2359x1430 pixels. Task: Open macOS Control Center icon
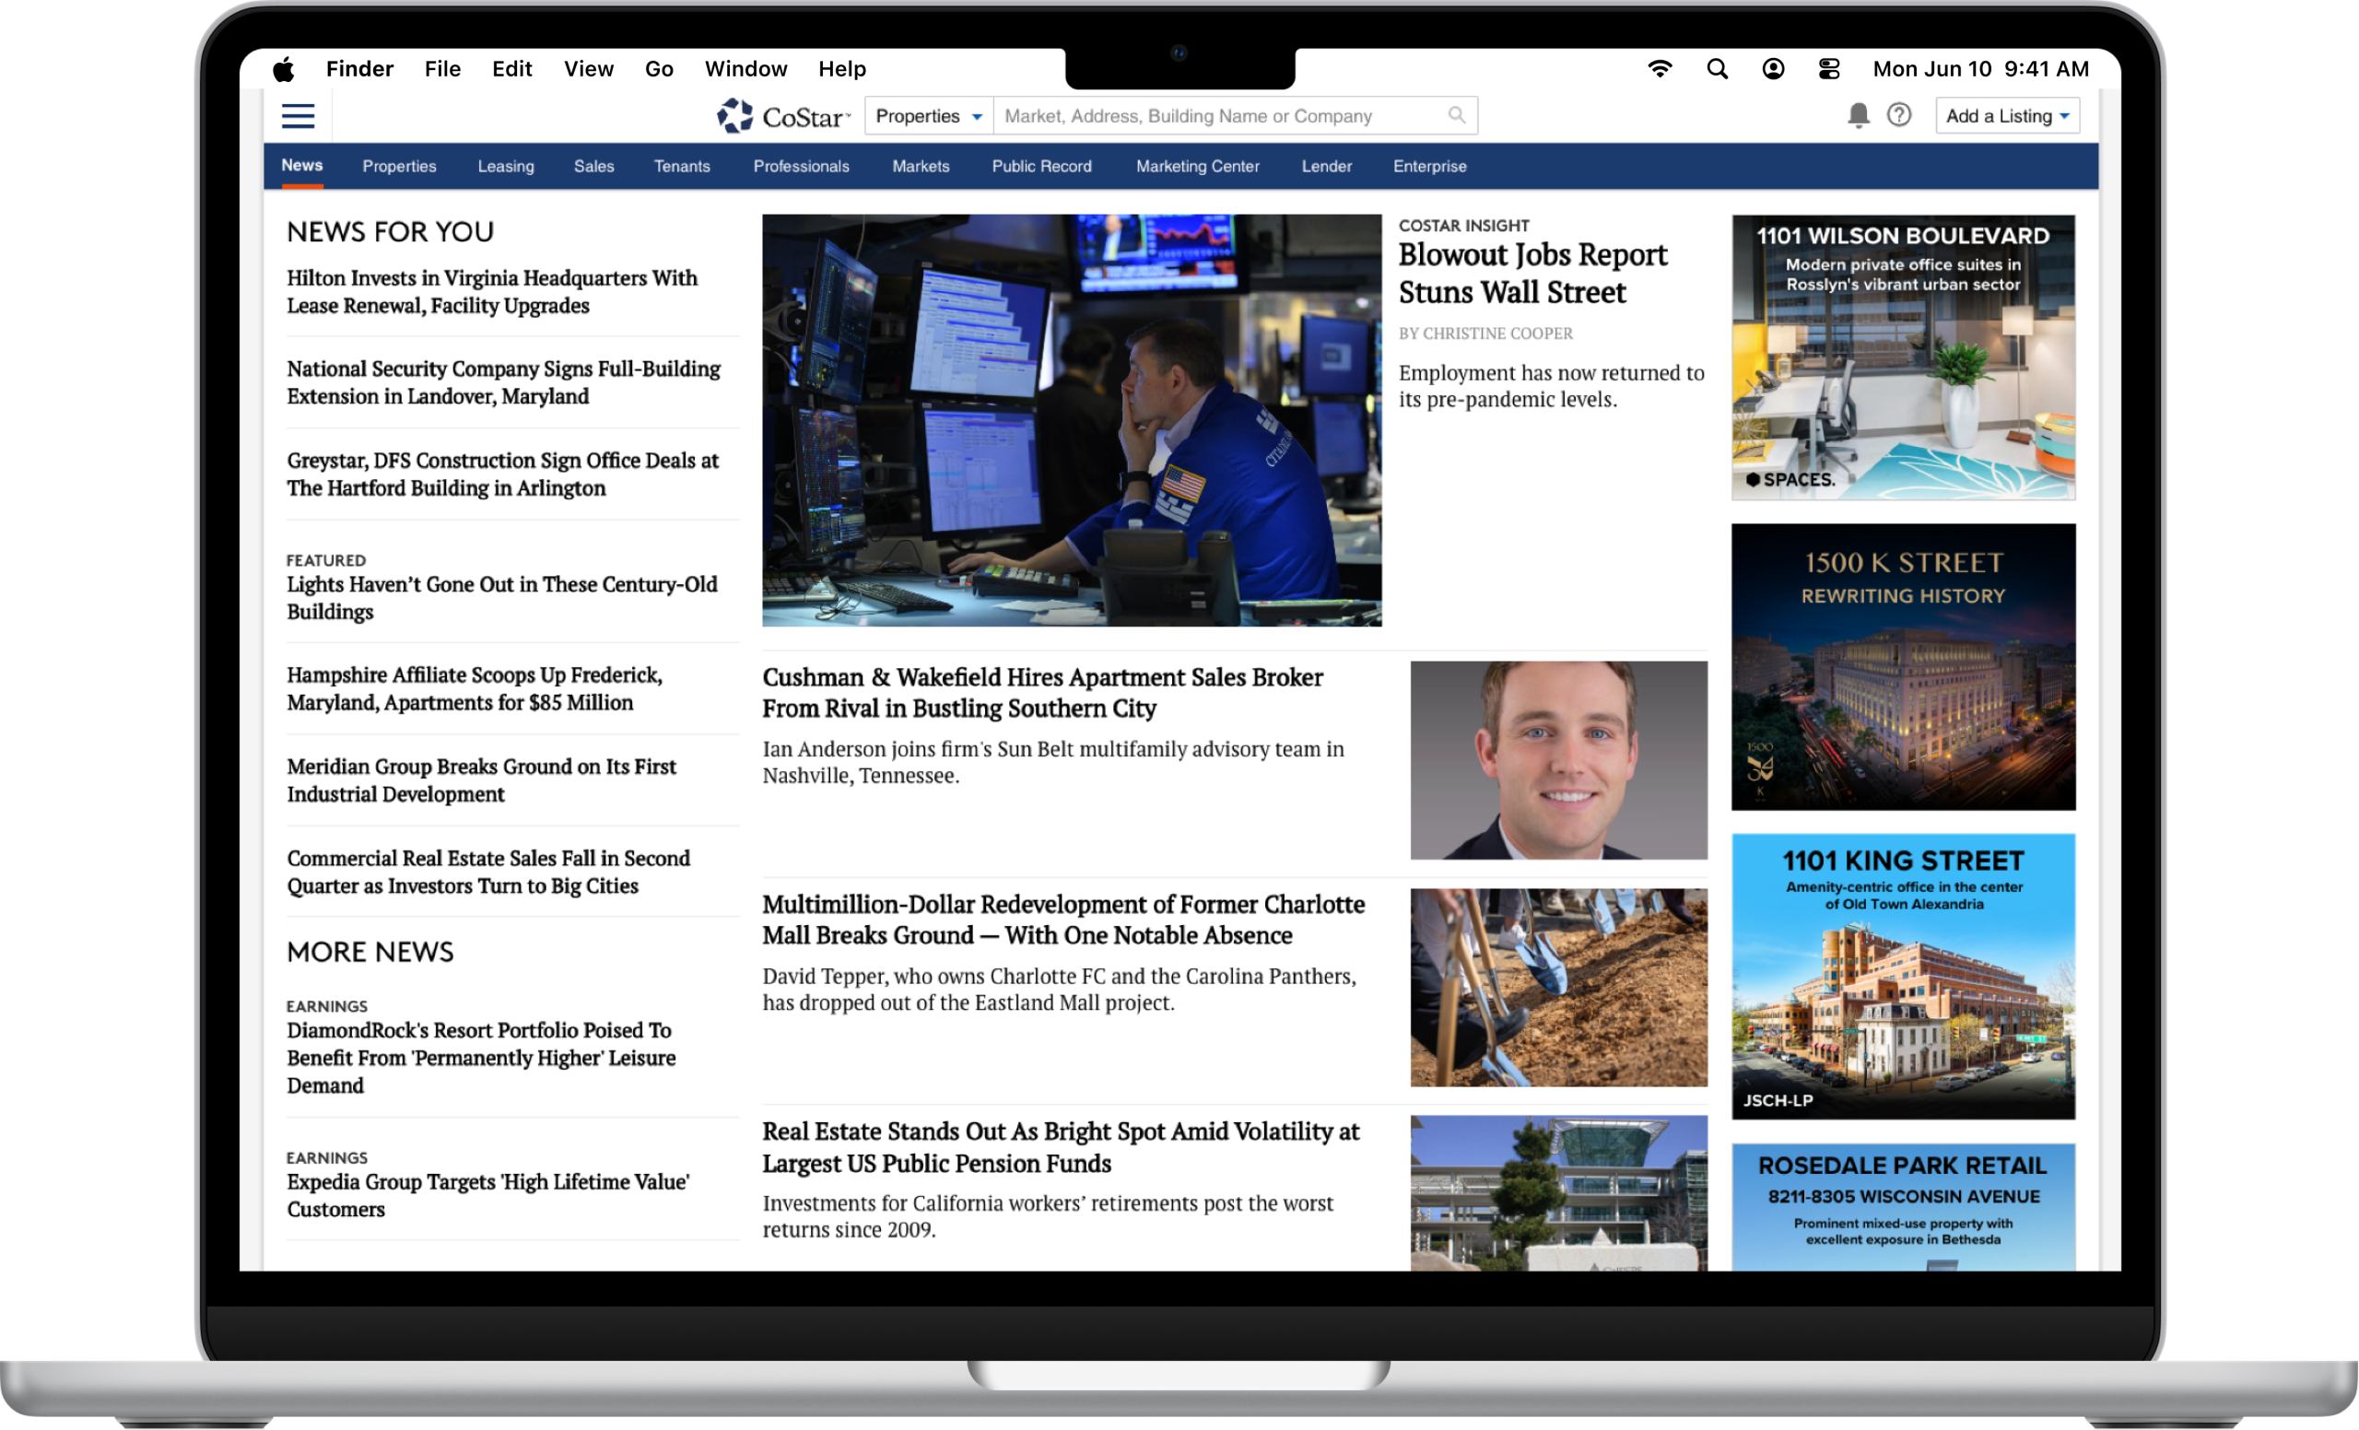point(1828,69)
